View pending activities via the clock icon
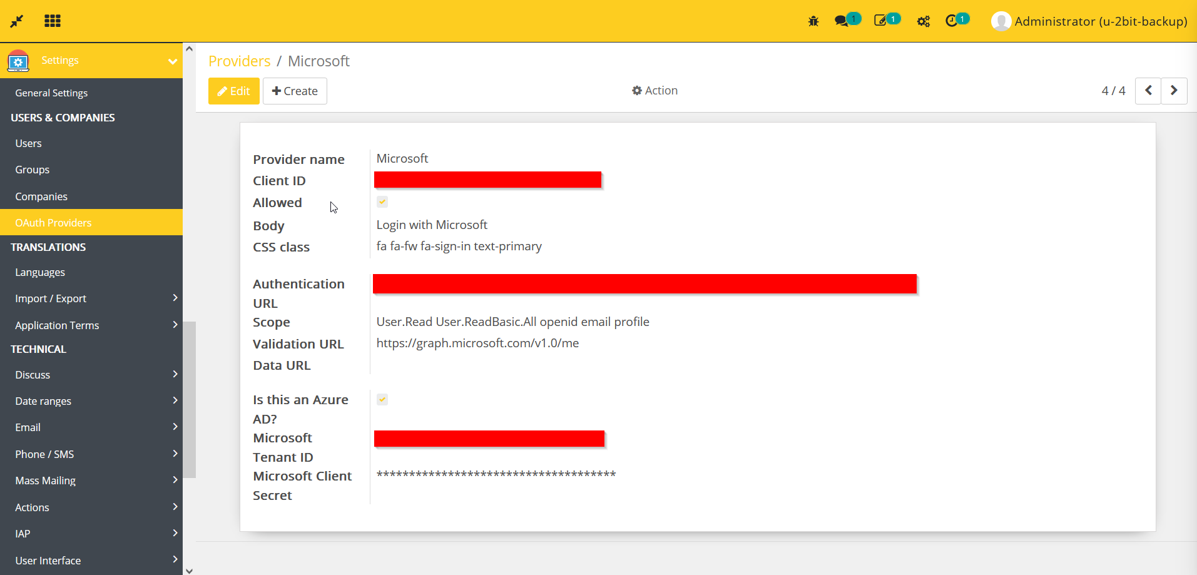1197x575 pixels. (x=954, y=21)
